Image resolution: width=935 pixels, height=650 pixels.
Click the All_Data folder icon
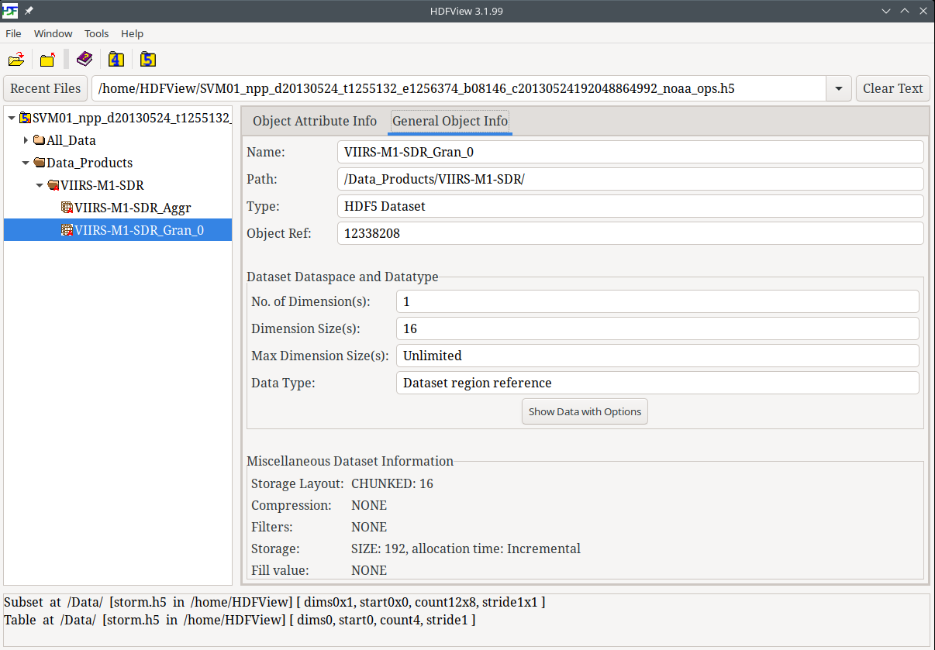[39, 140]
